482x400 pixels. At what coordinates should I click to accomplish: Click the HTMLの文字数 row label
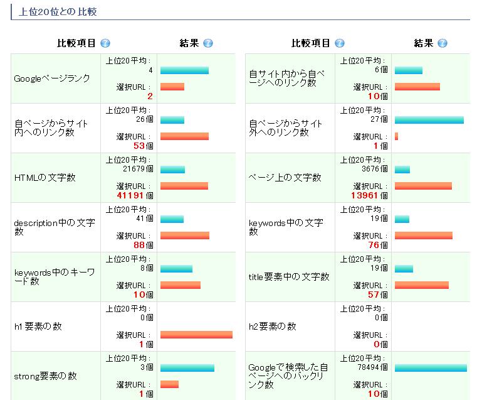click(45, 178)
